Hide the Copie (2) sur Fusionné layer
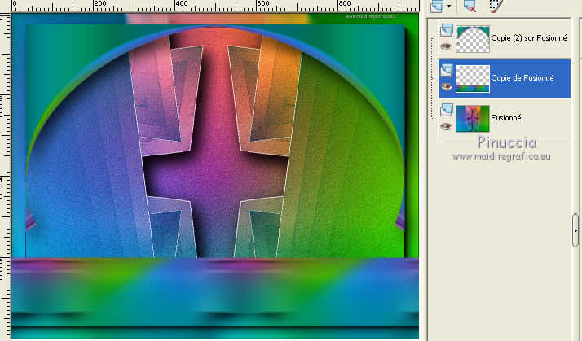The width and height of the screenshot is (582, 341). coord(446,47)
